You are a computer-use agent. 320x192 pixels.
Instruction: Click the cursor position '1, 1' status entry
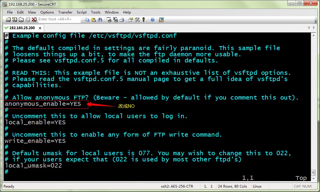[x=208, y=186]
